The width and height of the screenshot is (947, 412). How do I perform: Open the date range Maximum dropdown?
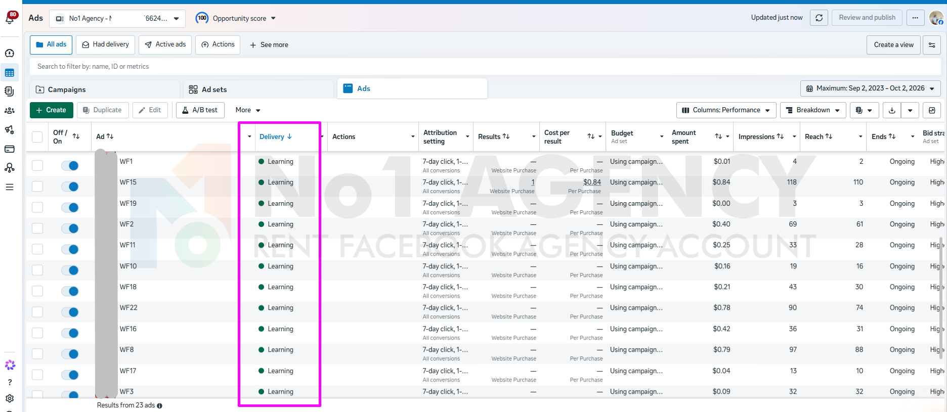click(x=871, y=88)
